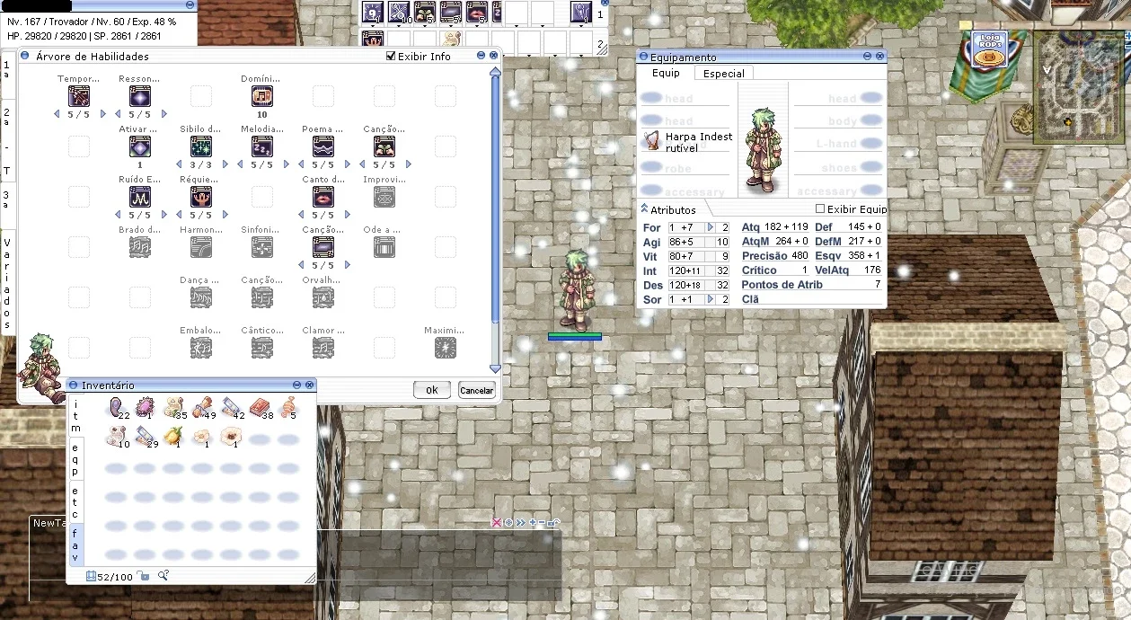The width and height of the screenshot is (1131, 620).
Task: Click the Harpa Indestrutível weapon icon
Action: coord(651,141)
